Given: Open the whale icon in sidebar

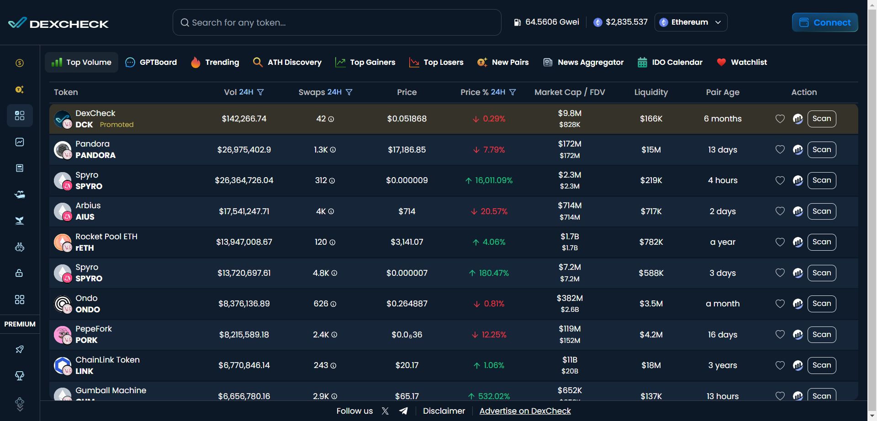Looking at the screenshot, I should click(x=20, y=221).
